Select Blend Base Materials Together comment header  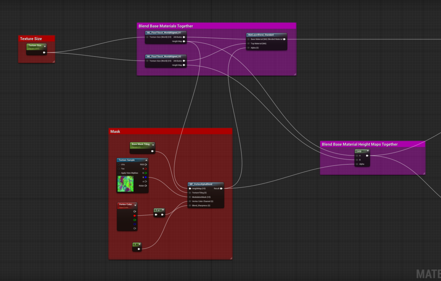(166, 26)
